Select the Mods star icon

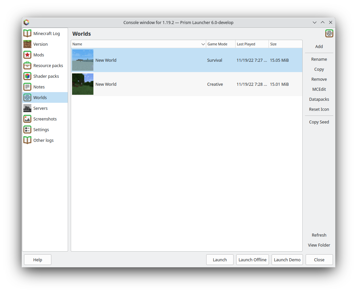click(27, 55)
